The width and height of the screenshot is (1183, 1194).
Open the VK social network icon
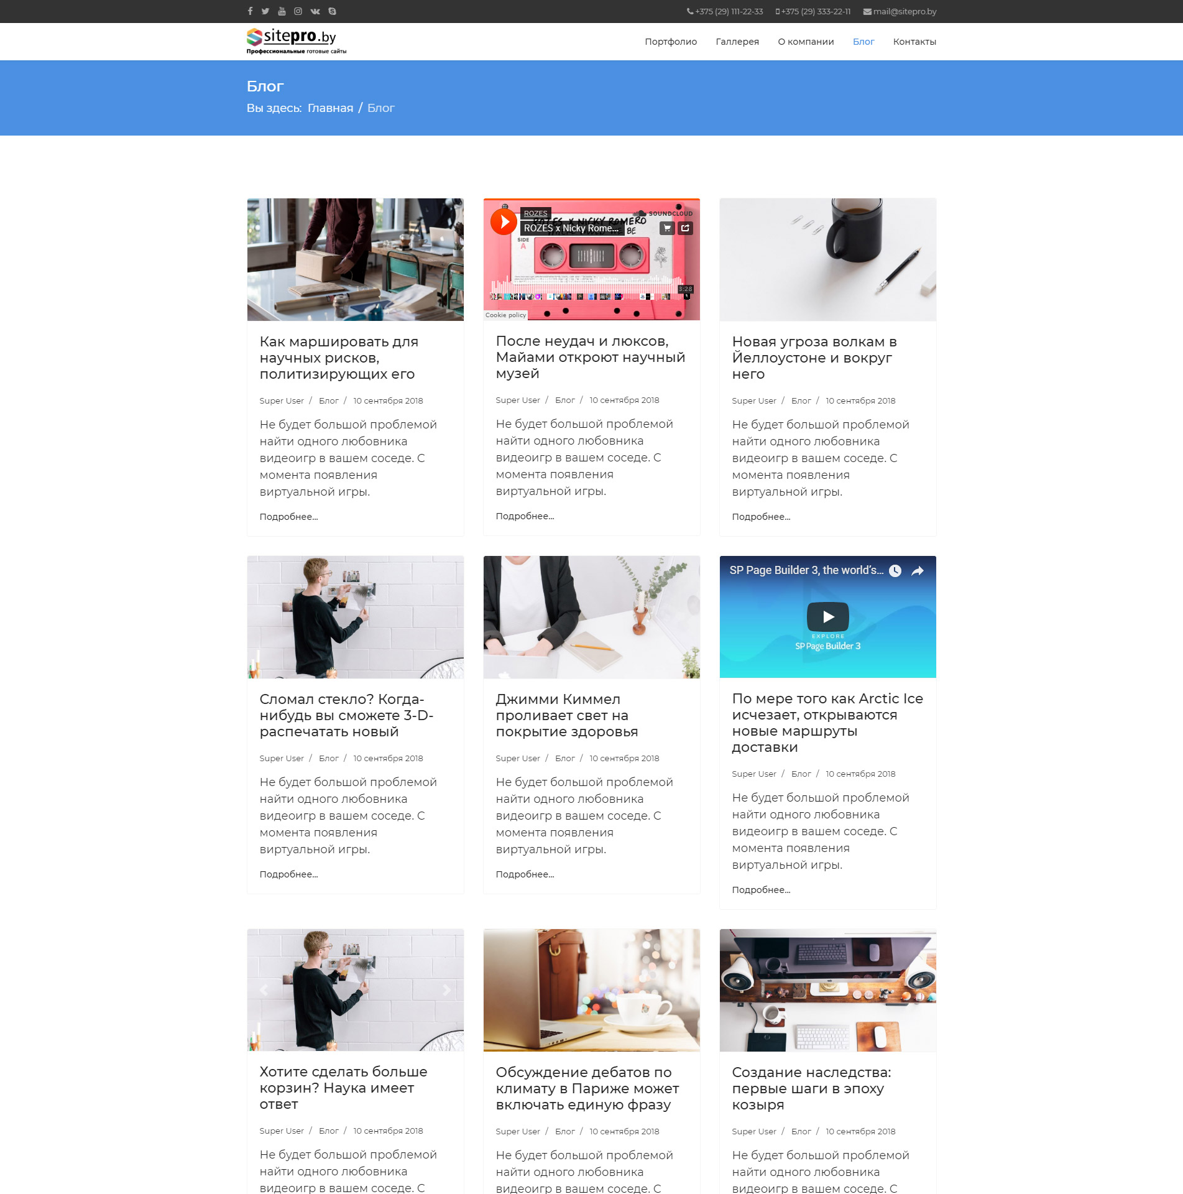[315, 11]
